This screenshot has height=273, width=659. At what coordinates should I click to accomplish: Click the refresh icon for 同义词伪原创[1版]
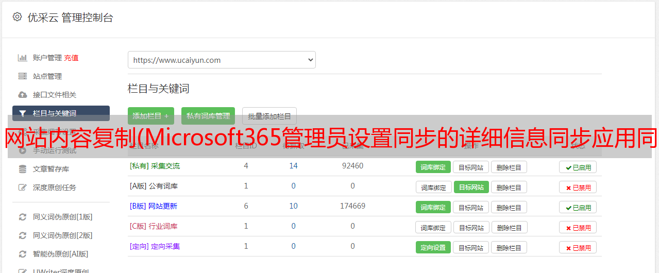coord(22,217)
